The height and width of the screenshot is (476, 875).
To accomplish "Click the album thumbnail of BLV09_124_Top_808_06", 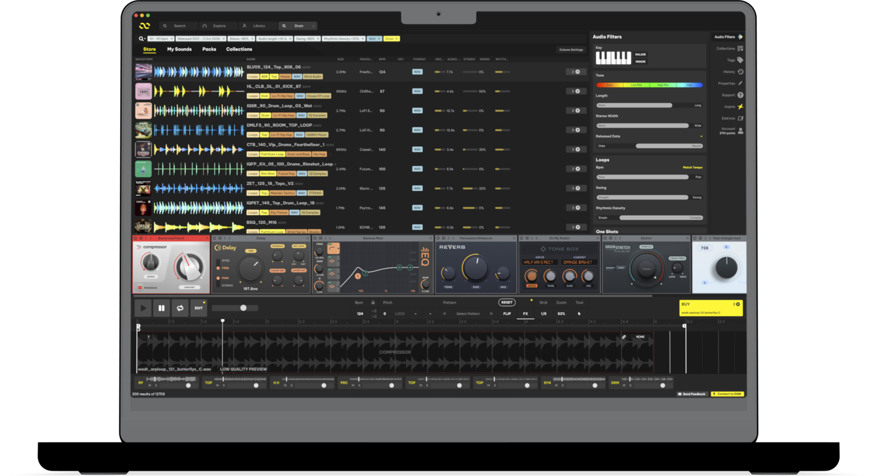I will [x=144, y=72].
